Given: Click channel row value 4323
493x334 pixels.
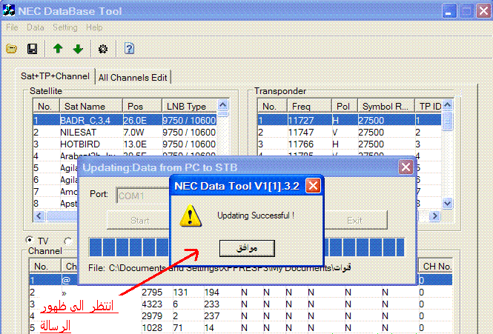Looking at the screenshot, I should click(x=152, y=304).
